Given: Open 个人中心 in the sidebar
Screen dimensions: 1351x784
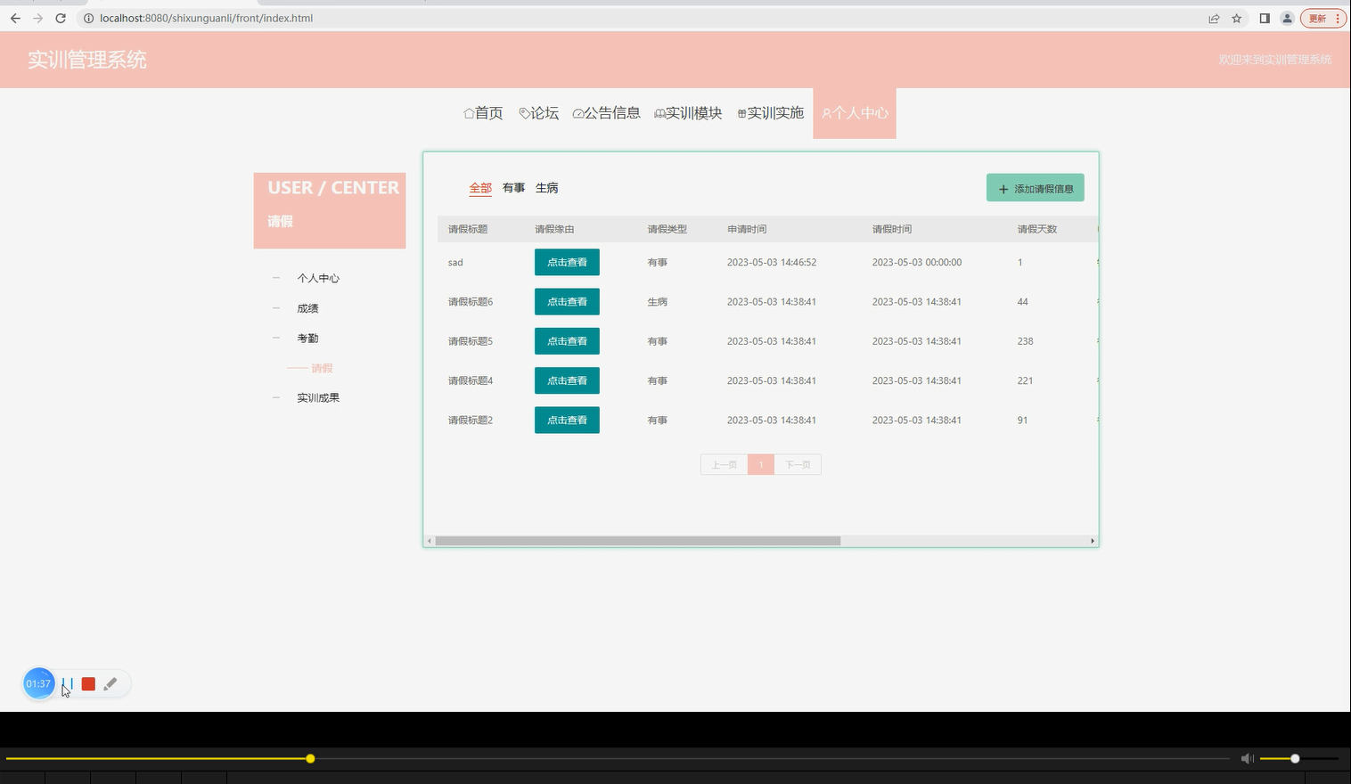Looking at the screenshot, I should click(x=318, y=278).
